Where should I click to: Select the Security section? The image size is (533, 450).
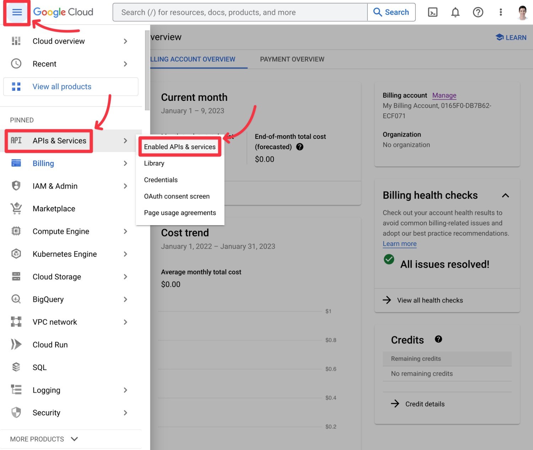click(x=46, y=412)
